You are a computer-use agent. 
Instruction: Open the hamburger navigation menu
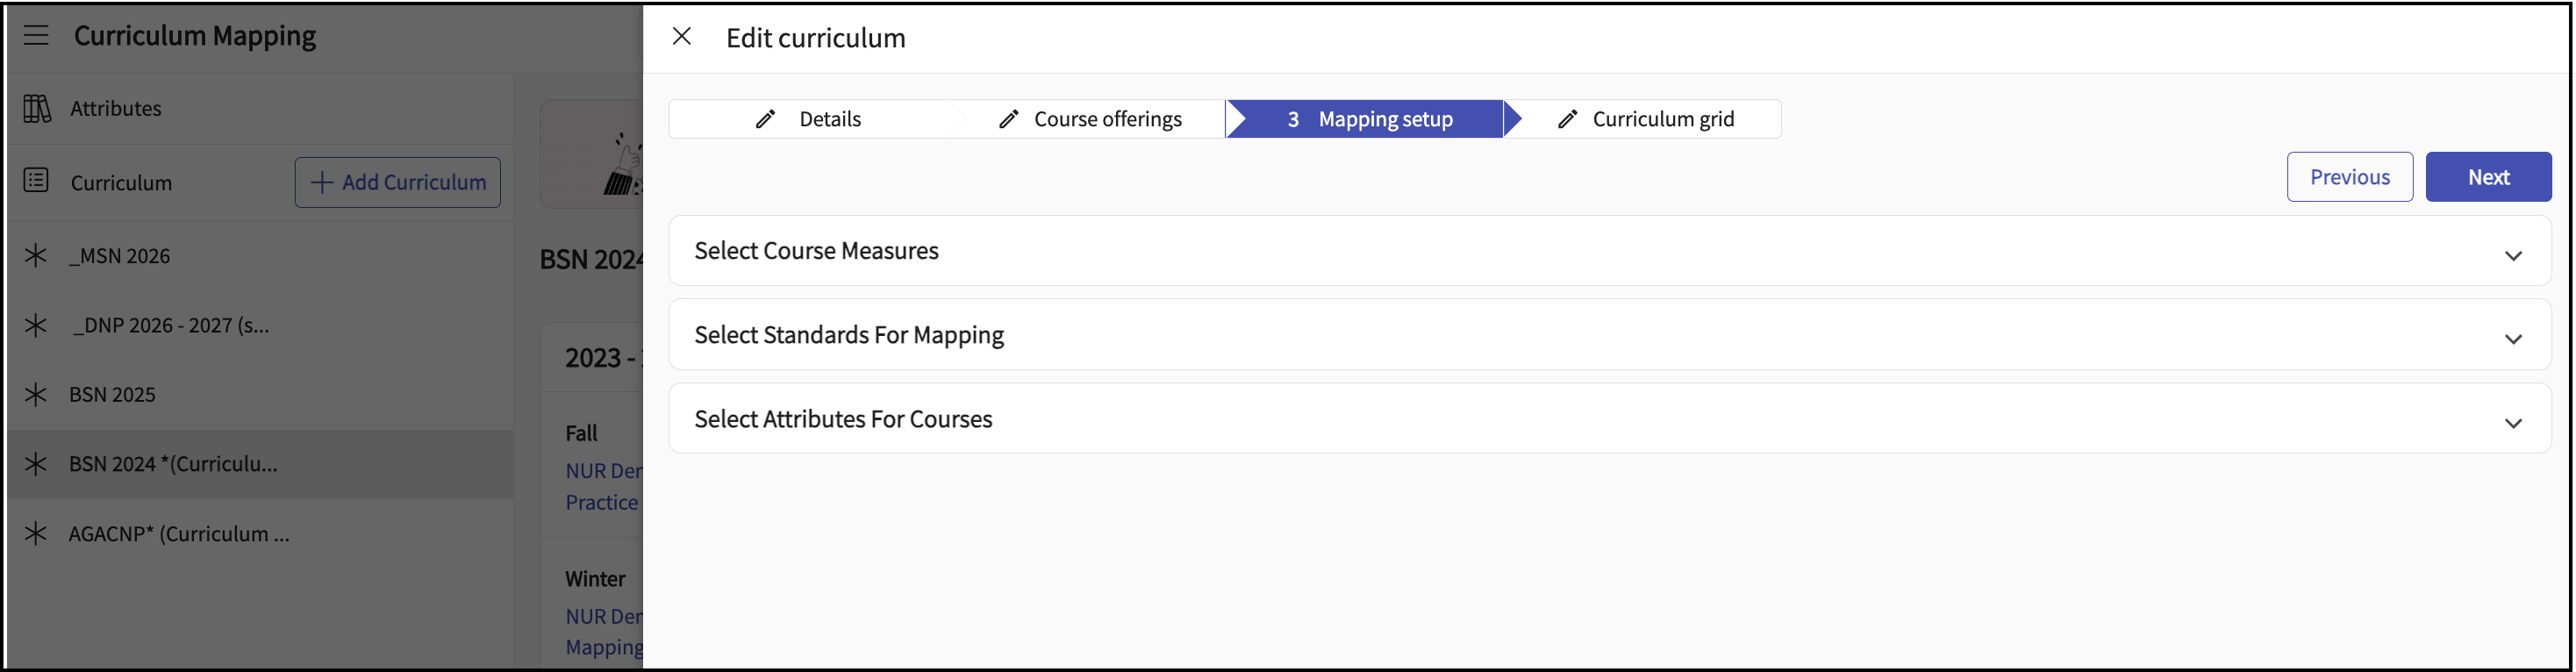tap(36, 35)
